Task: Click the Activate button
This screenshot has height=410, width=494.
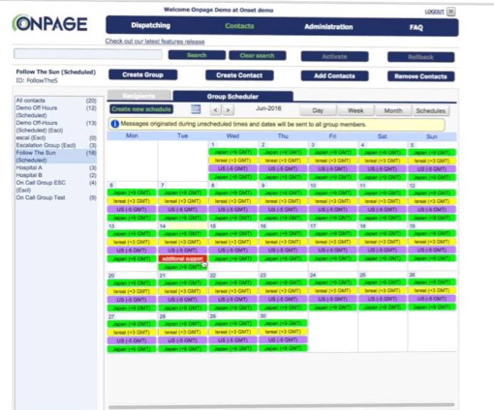Action: (334, 56)
